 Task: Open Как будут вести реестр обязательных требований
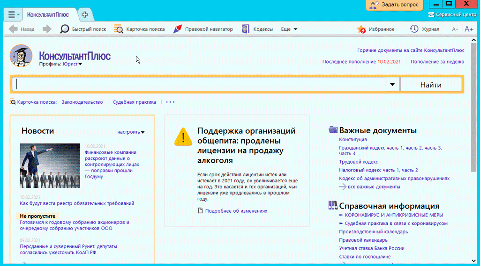coord(77,203)
